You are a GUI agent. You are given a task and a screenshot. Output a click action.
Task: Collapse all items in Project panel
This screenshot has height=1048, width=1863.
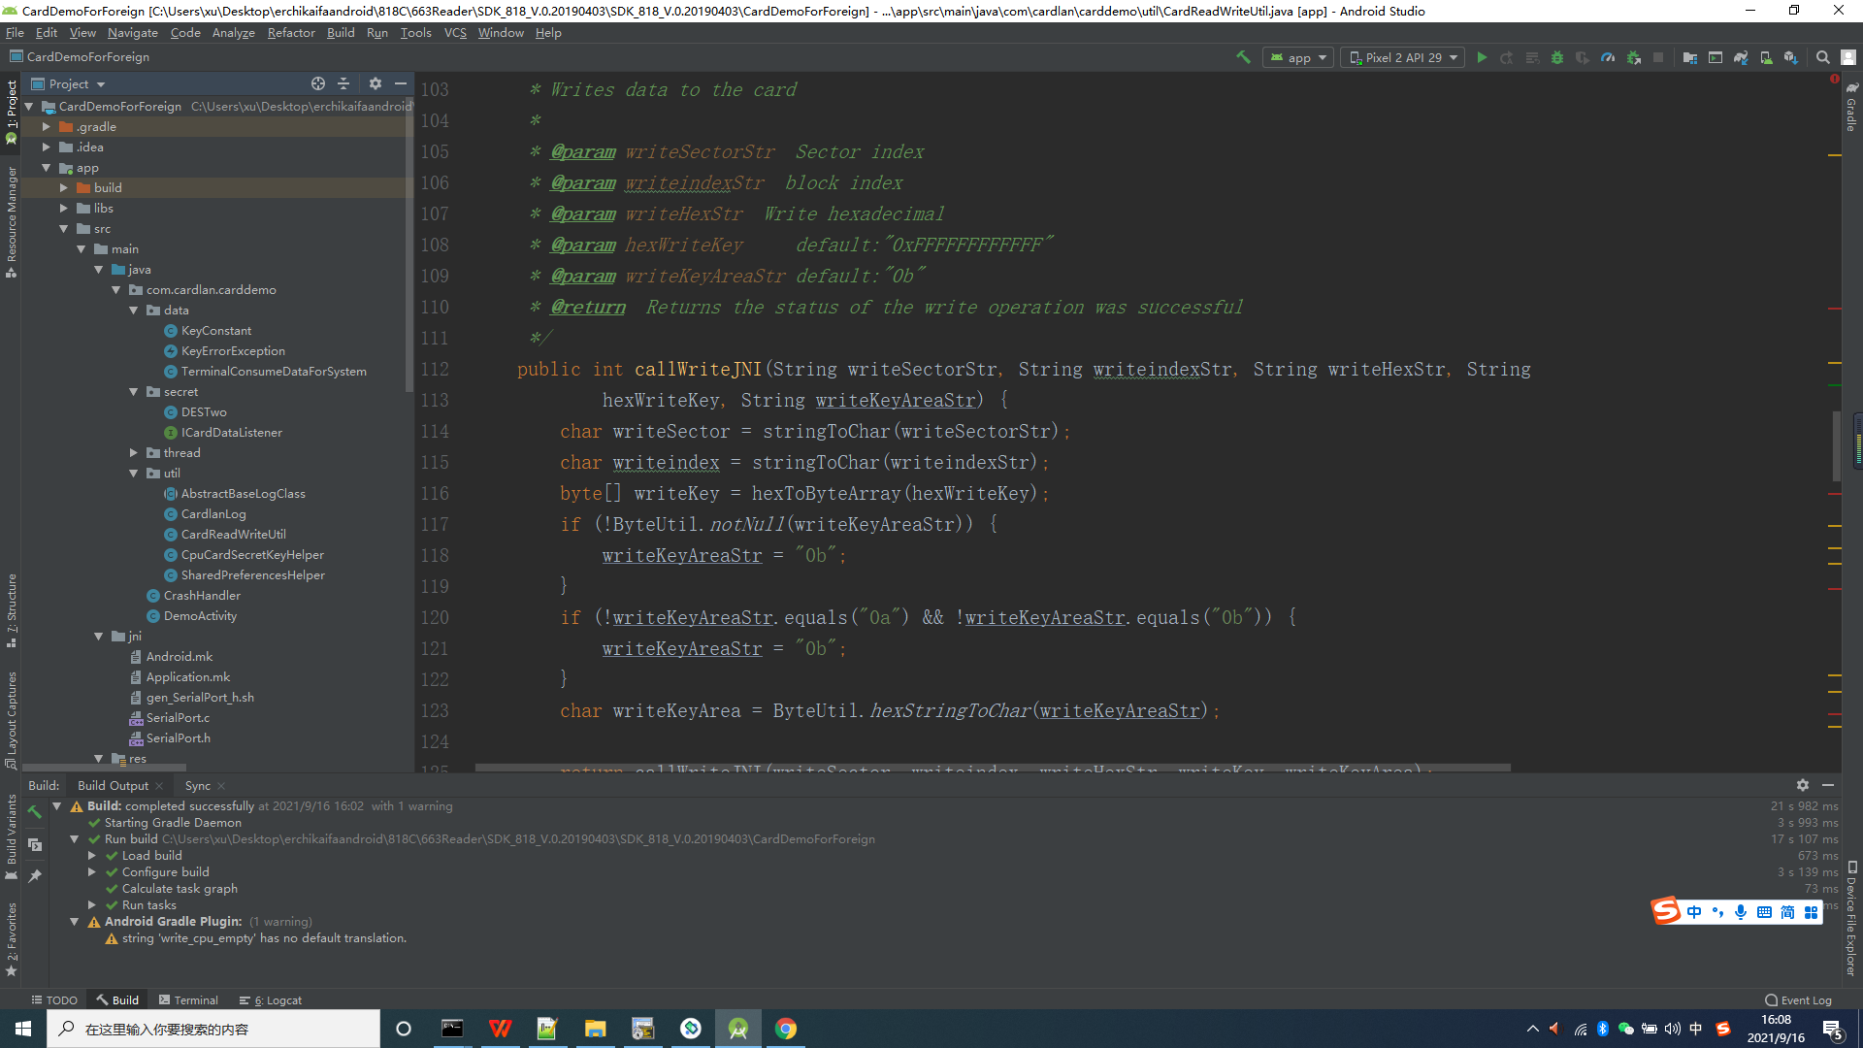[343, 83]
